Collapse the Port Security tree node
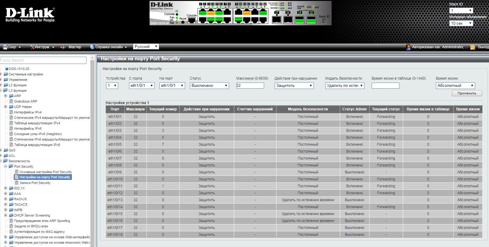Image resolution: width=489 pixels, height=247 pixels. tap(5, 166)
